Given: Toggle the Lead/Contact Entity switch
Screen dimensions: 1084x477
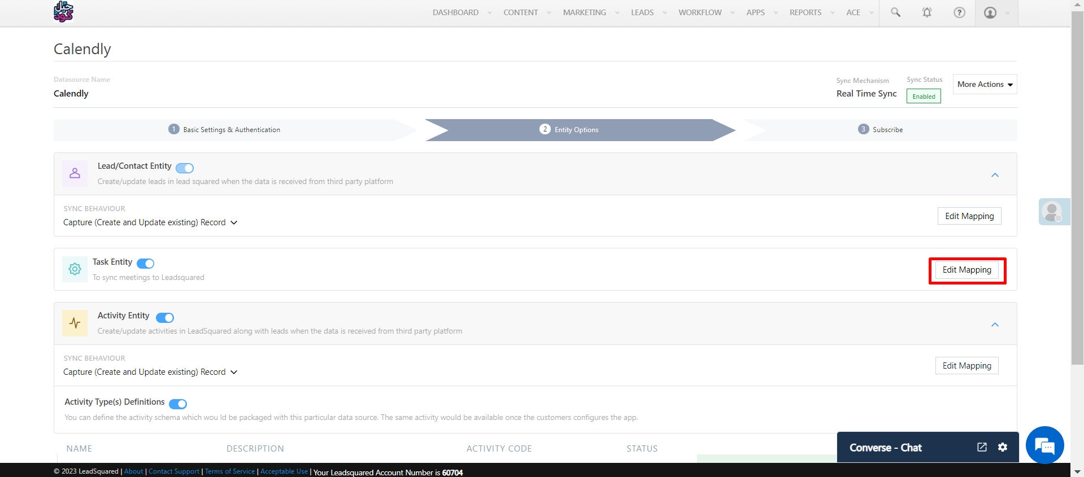Looking at the screenshot, I should [185, 168].
